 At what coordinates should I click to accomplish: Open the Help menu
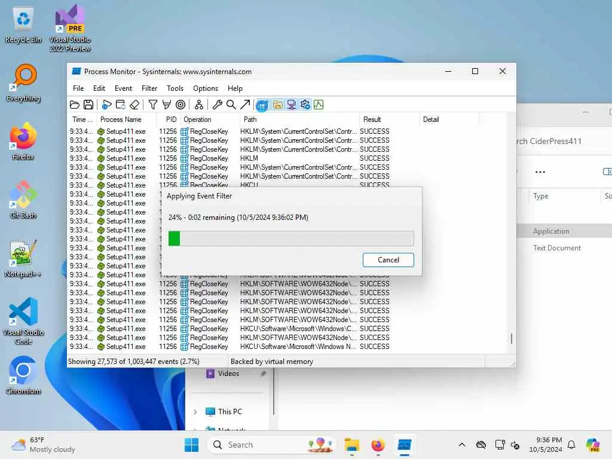pos(235,88)
